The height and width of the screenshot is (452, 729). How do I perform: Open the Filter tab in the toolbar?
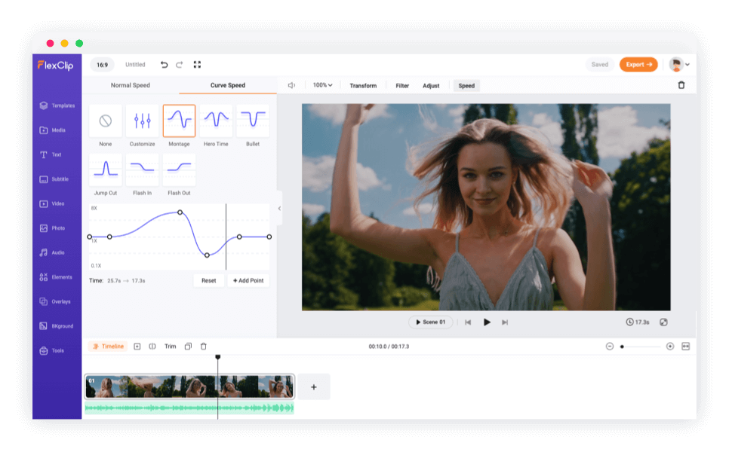pyautogui.click(x=402, y=86)
